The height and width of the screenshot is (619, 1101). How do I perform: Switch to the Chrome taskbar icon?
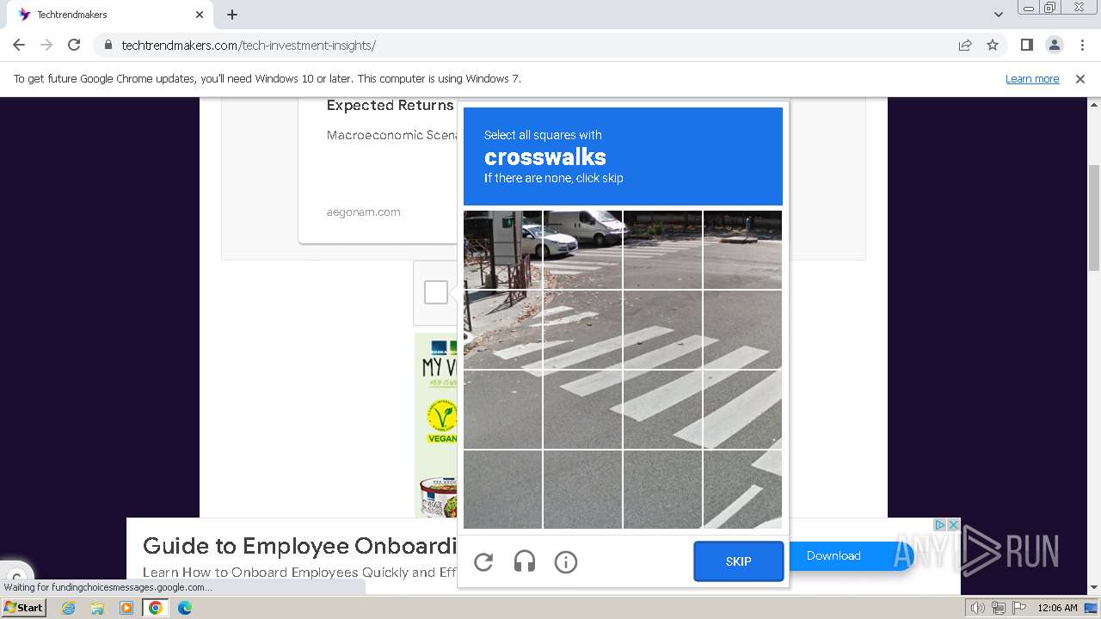(156, 608)
